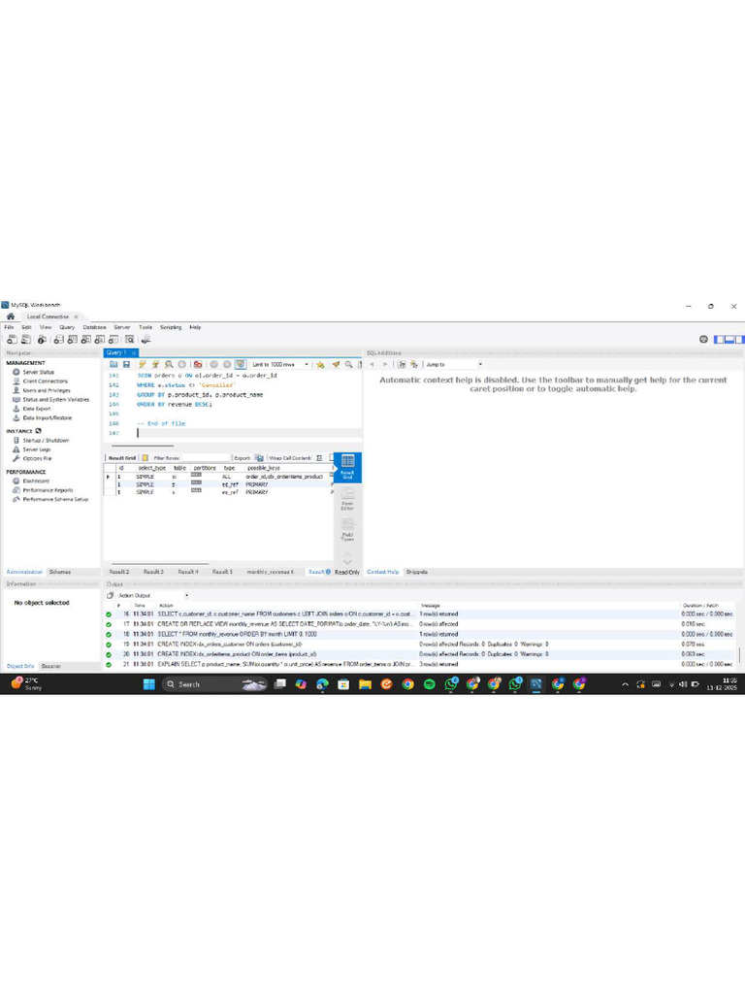Image resolution: width=745 pixels, height=994 pixels.
Task: Open the Field Types side panel button
Action: 348,529
